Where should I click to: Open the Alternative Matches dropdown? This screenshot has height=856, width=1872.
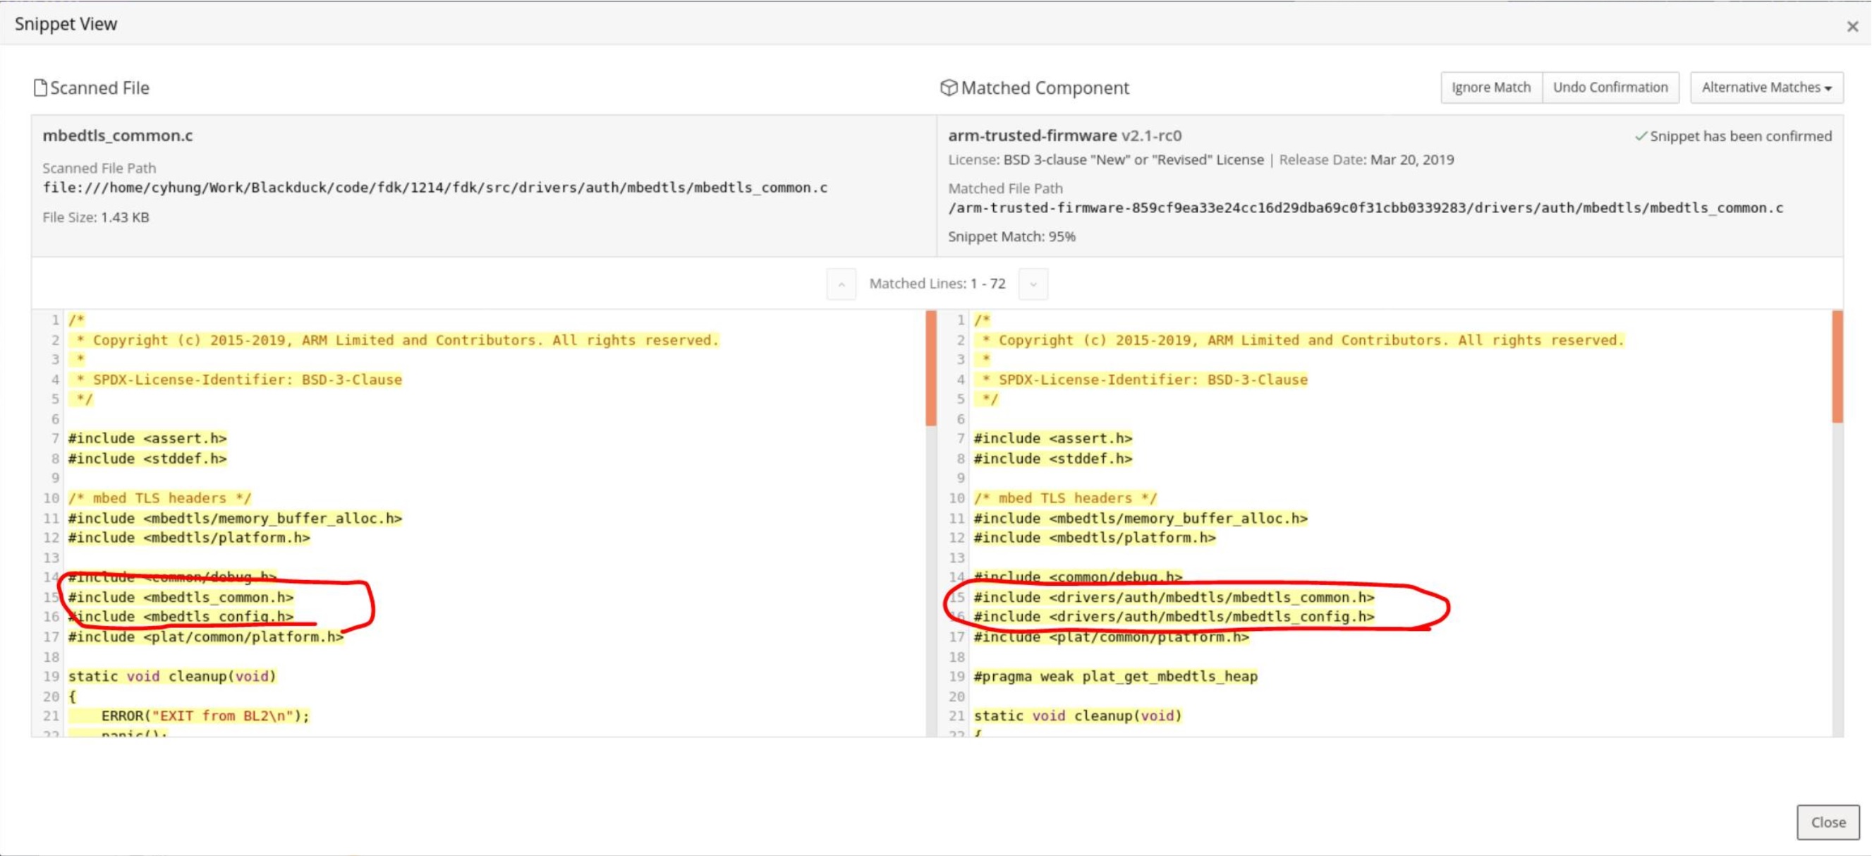1766,88
